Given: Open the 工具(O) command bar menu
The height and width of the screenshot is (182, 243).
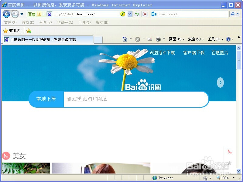Looking at the screenshot, I should (x=215, y=39).
